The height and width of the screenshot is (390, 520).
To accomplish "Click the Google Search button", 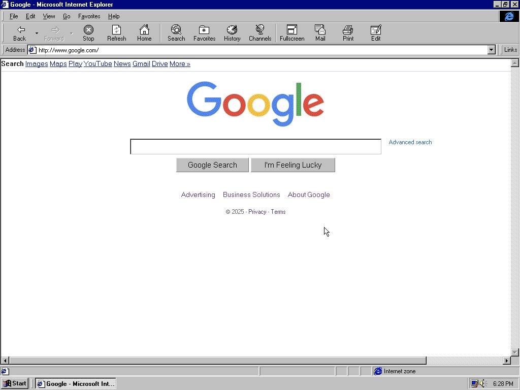I will point(212,165).
